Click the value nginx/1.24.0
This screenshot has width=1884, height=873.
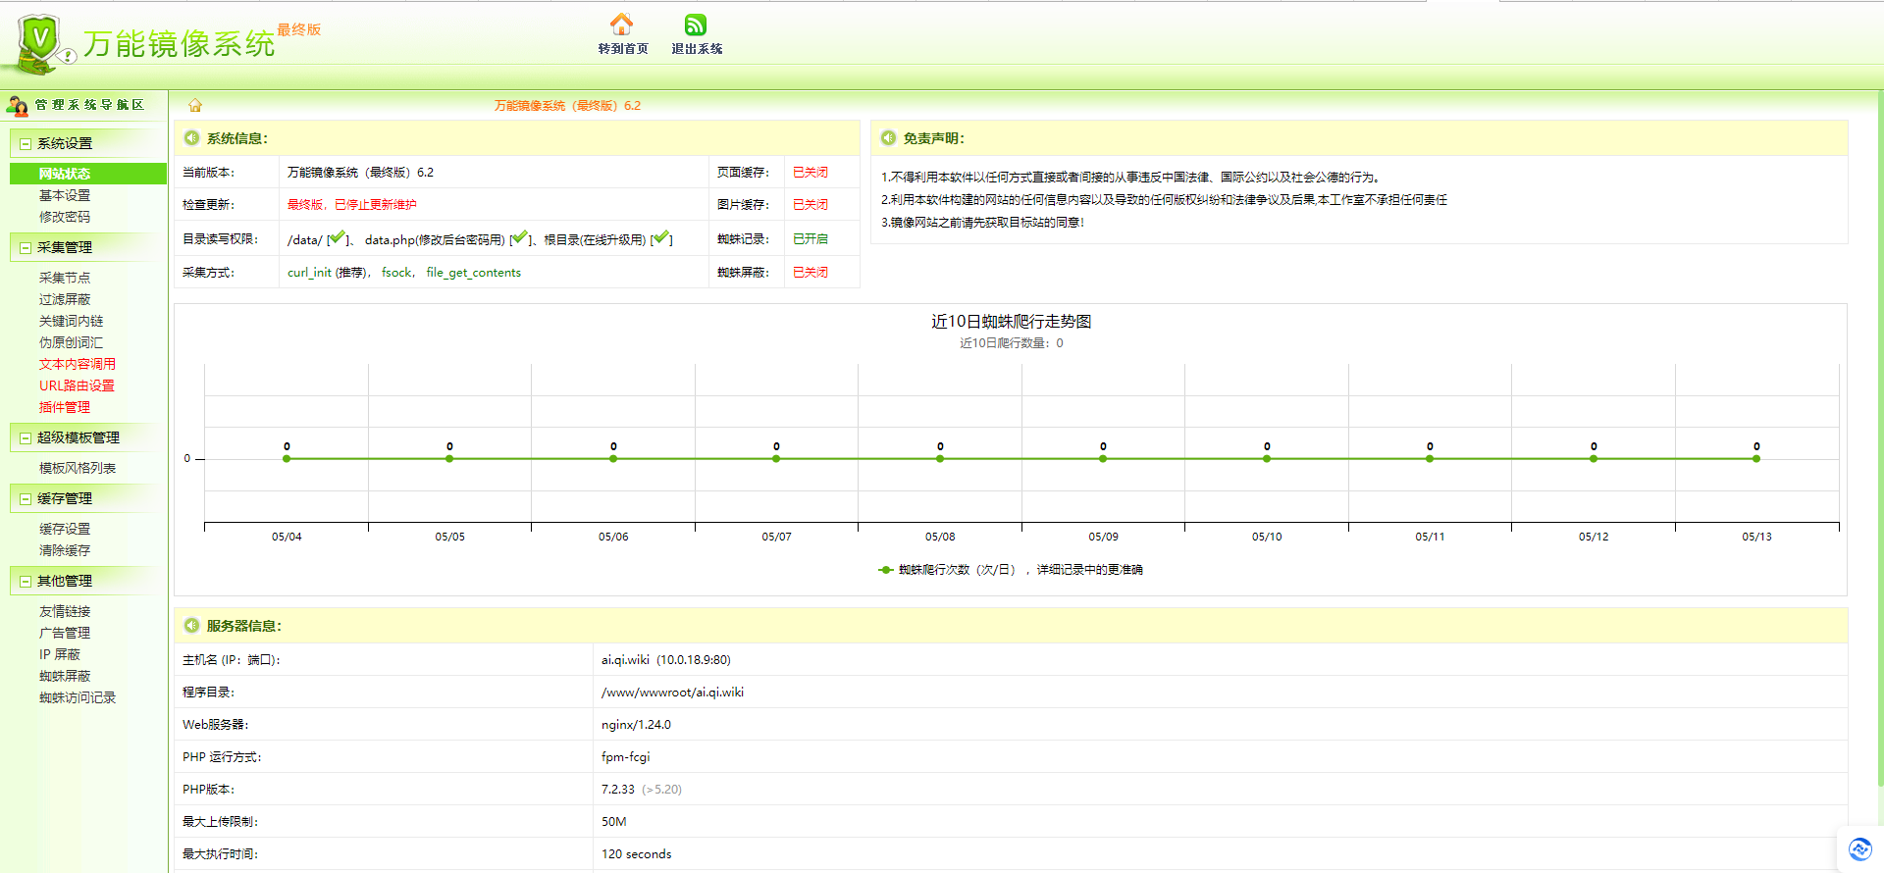click(636, 724)
